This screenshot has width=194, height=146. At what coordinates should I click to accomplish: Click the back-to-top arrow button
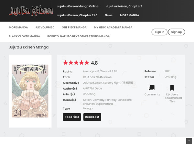(189, 141)
